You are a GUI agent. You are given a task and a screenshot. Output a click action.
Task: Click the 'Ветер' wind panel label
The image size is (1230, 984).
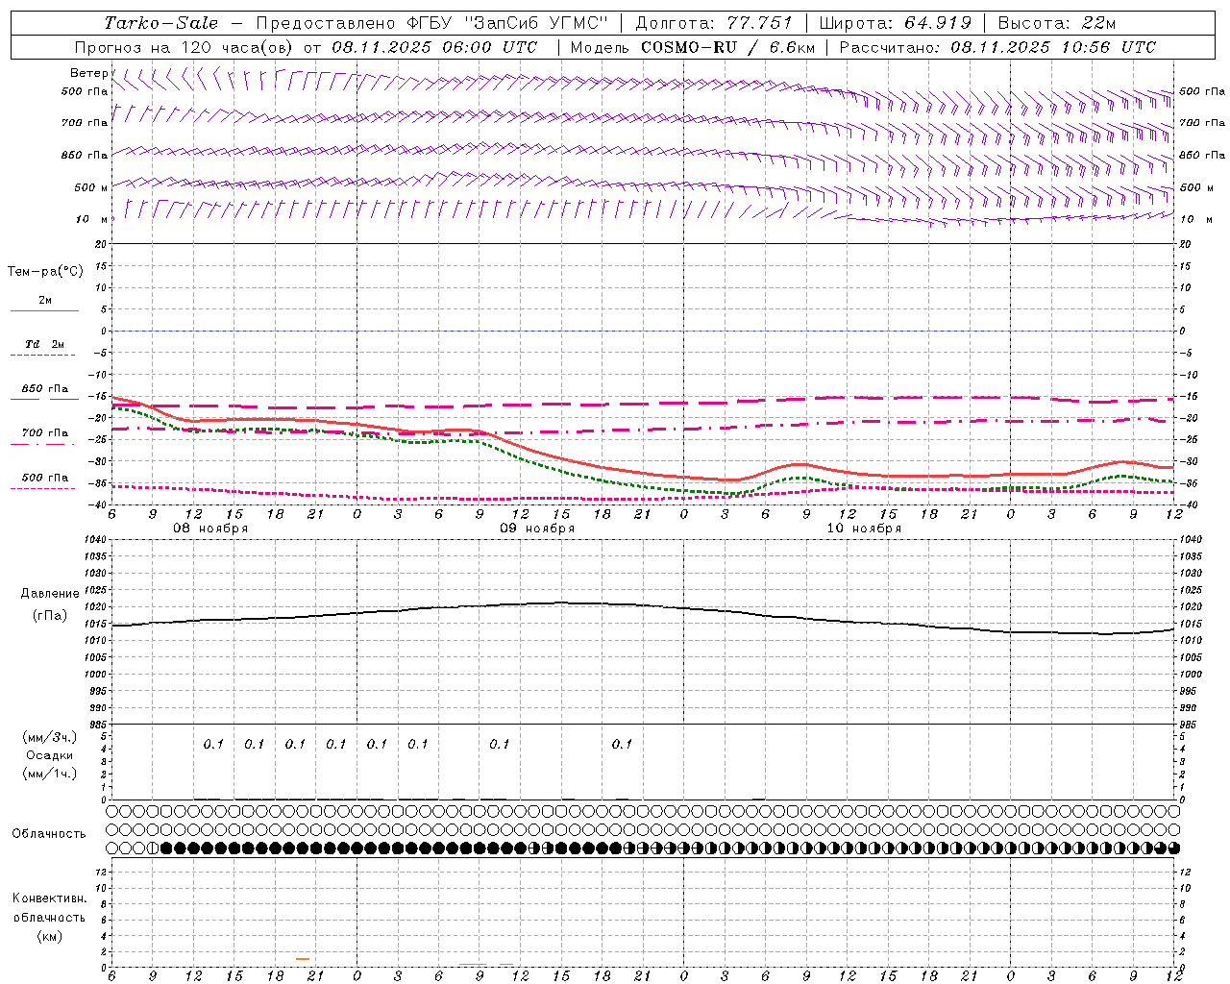coord(88,73)
